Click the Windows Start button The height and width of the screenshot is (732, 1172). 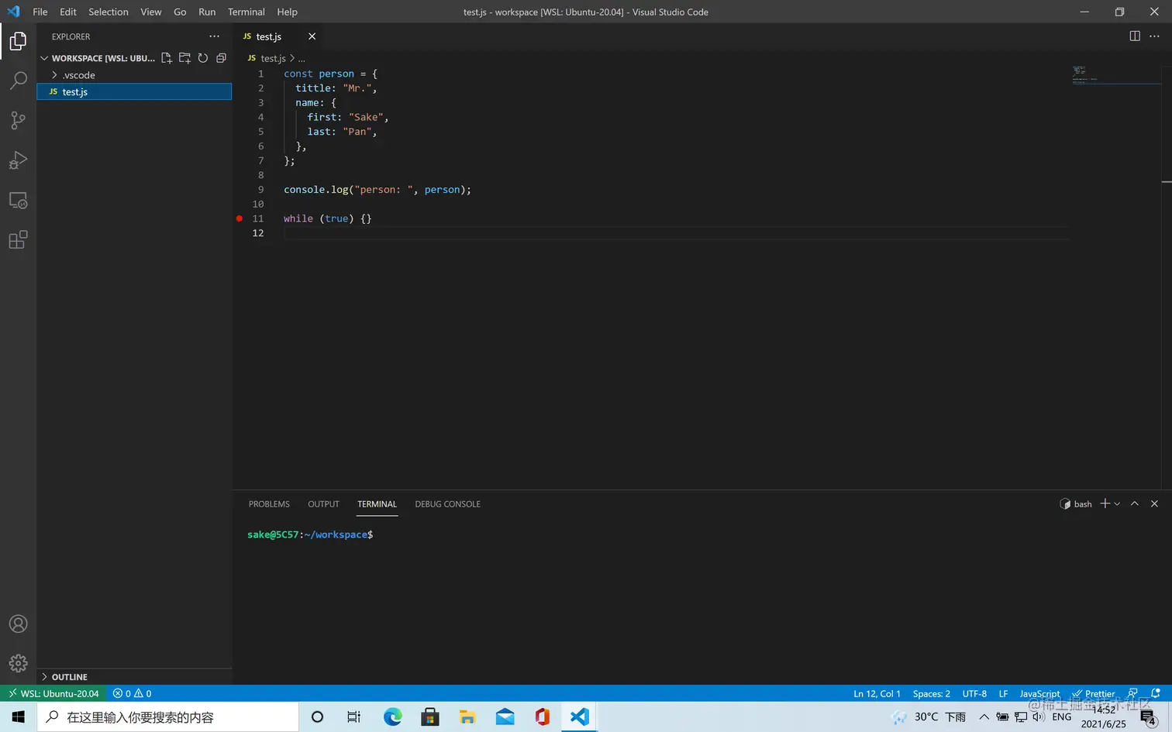coord(19,717)
